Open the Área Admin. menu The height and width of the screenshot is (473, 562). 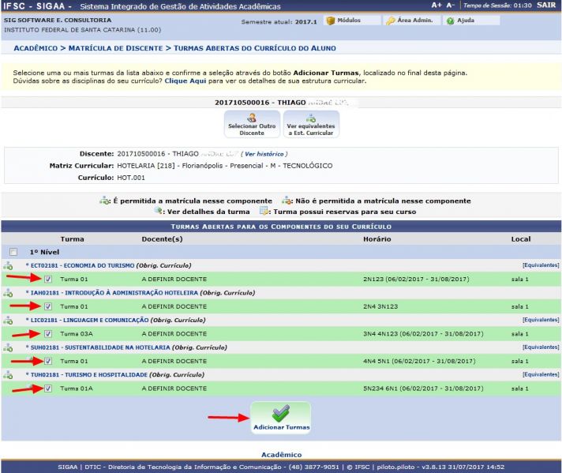[409, 21]
